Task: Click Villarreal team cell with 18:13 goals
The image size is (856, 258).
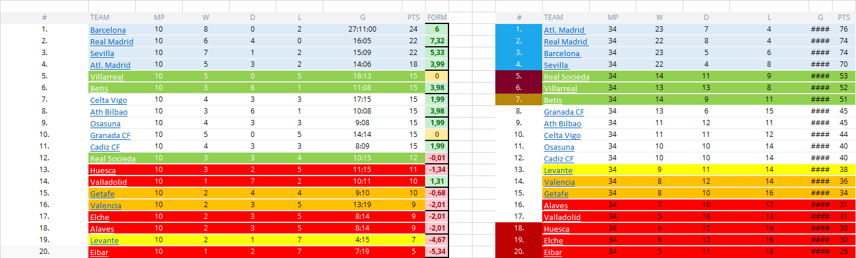Action: coord(112,77)
